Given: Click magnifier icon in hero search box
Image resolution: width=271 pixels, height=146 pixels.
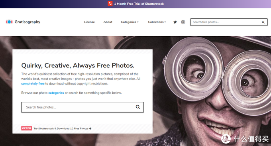Looking at the screenshot, I should tap(138, 107).
